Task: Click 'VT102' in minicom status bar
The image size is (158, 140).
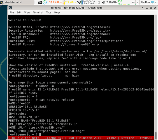Action: coord(111,138)
